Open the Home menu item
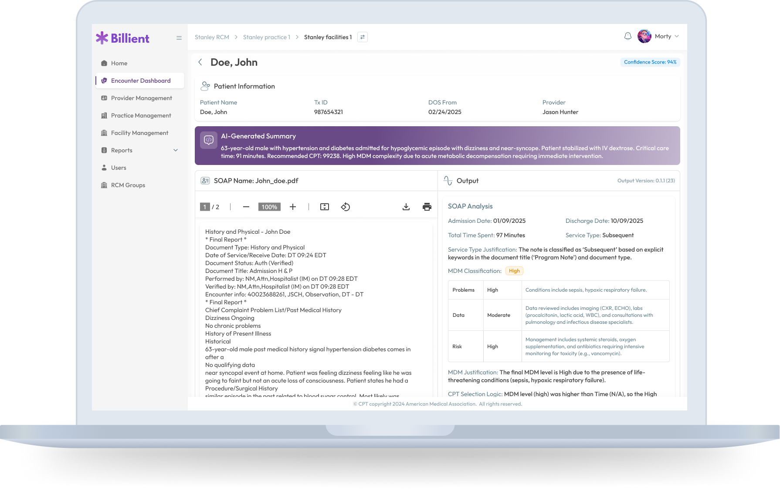Screen dimensions: 780x491 [x=119, y=63]
